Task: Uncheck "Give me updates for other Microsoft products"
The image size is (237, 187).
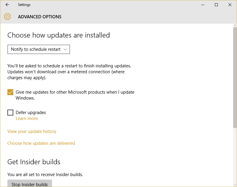Action: 10,92
